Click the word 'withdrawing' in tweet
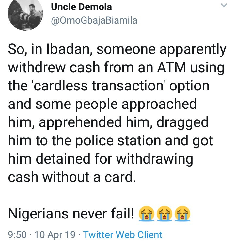Viewport: 235px width, 242px height. coord(154,159)
